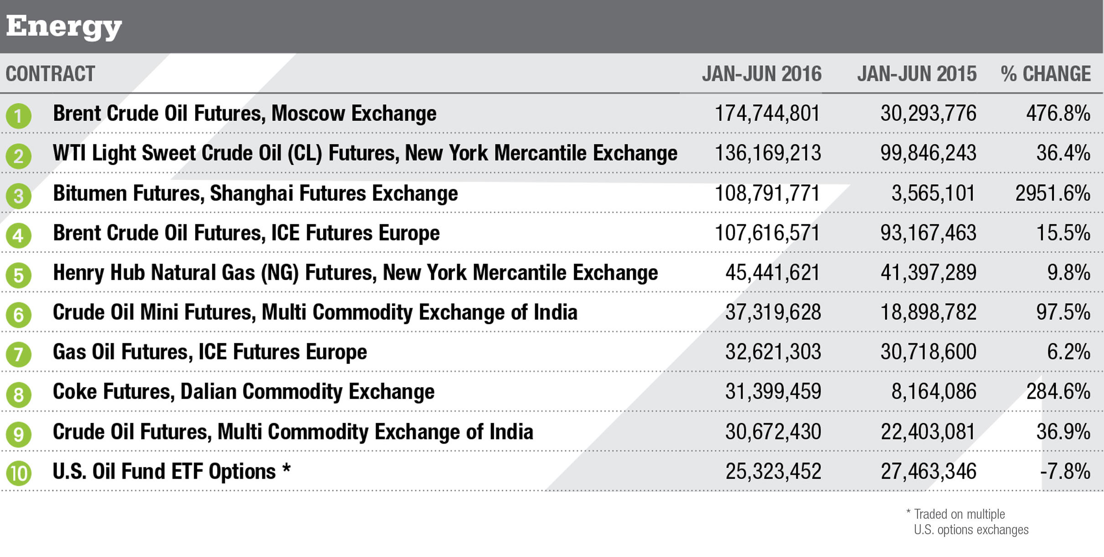This screenshot has width=1104, height=557.
Task: Click the CONTRACT column header
Action: (50, 74)
